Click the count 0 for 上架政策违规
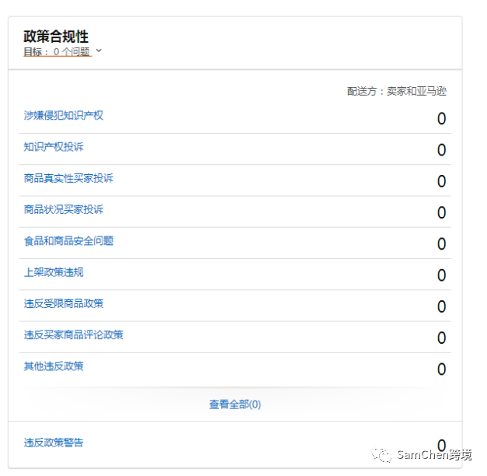 [x=441, y=275]
